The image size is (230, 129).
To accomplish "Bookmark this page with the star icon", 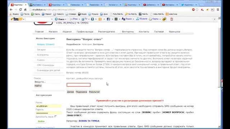I will pyautogui.click(x=197, y=10).
